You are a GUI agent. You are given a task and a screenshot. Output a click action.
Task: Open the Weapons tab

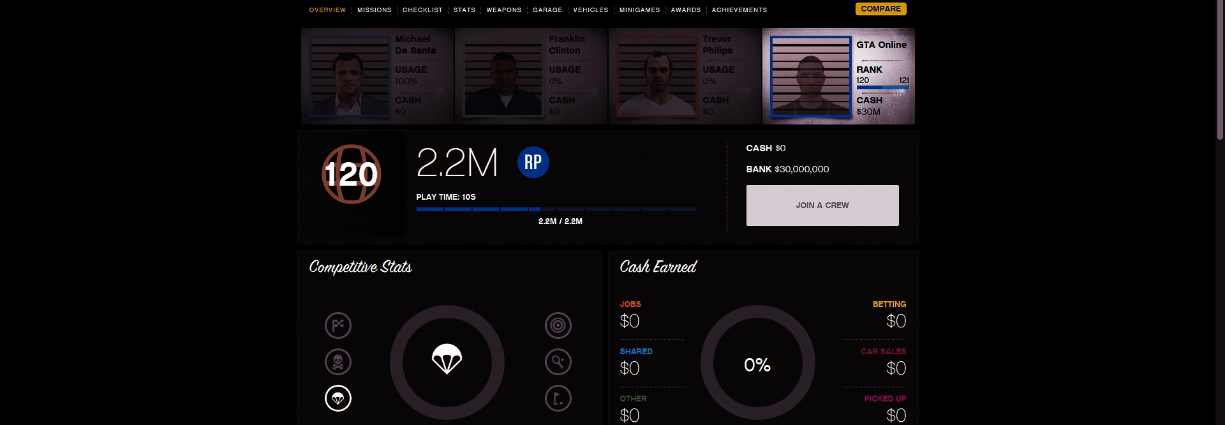pyautogui.click(x=504, y=10)
